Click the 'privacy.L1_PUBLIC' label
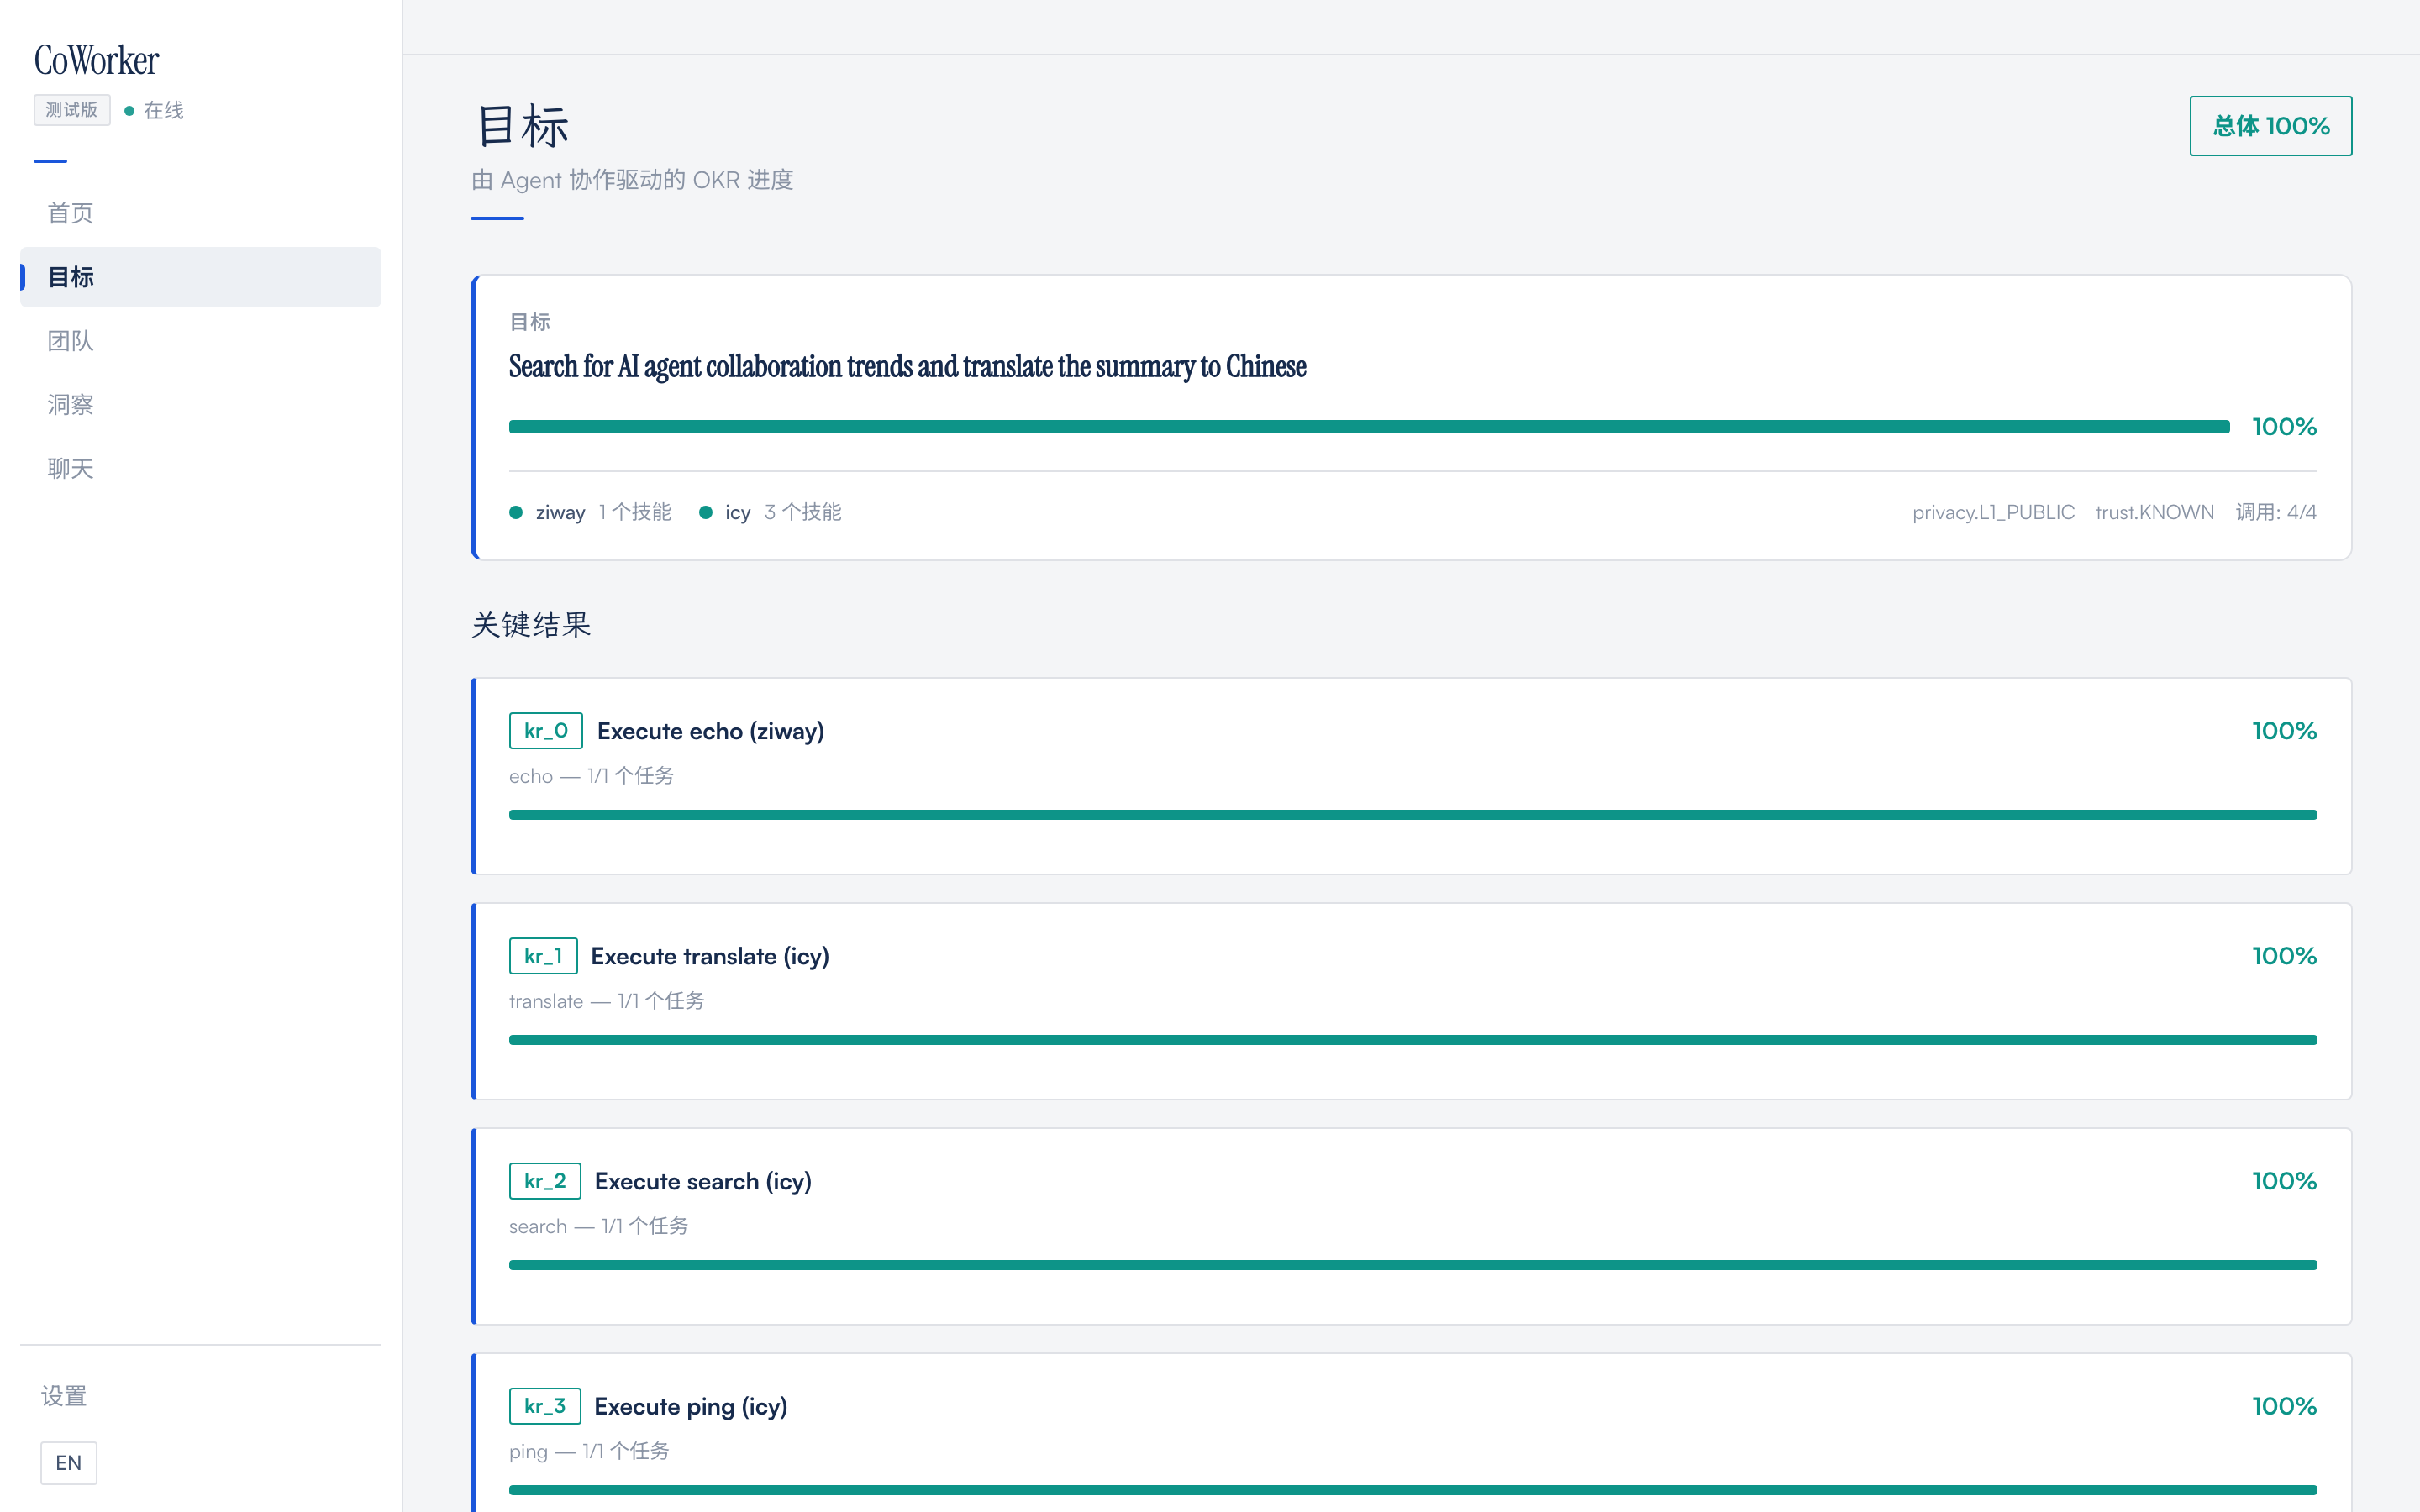Screen dimensions: 2420x1512 pos(1993,512)
